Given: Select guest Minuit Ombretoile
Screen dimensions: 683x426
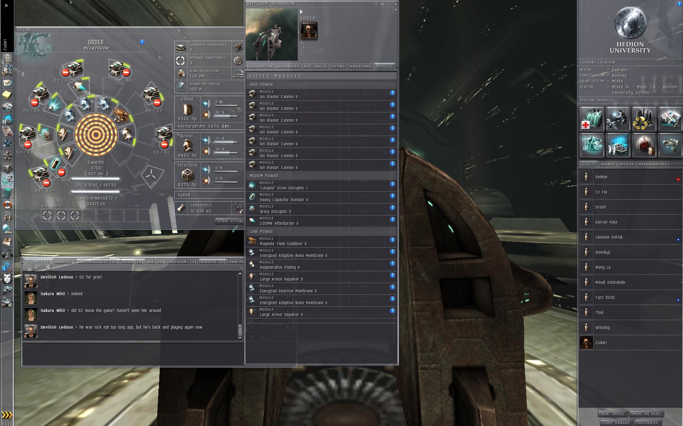Looking at the screenshot, I should 630,282.
